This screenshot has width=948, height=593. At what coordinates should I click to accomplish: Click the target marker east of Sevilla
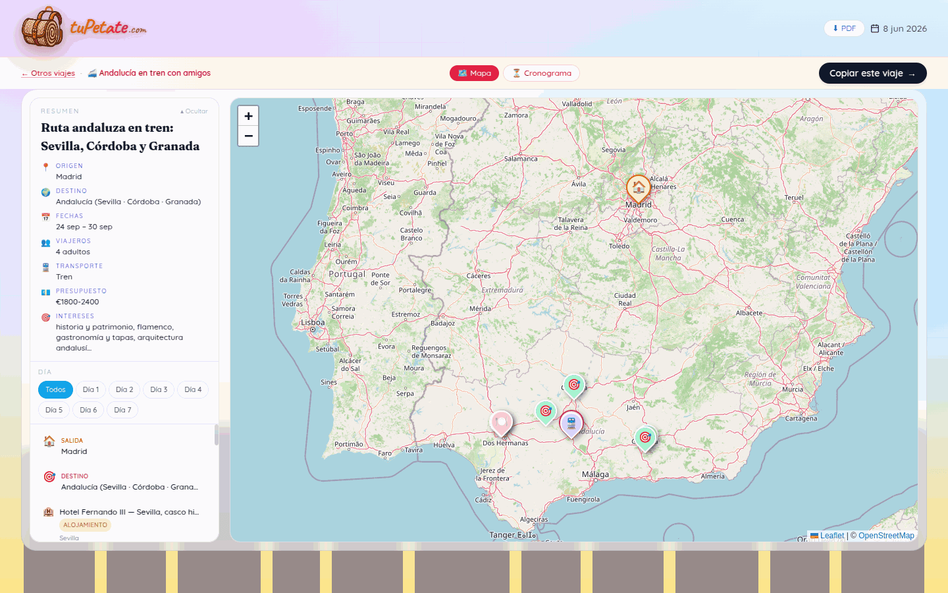coord(546,412)
